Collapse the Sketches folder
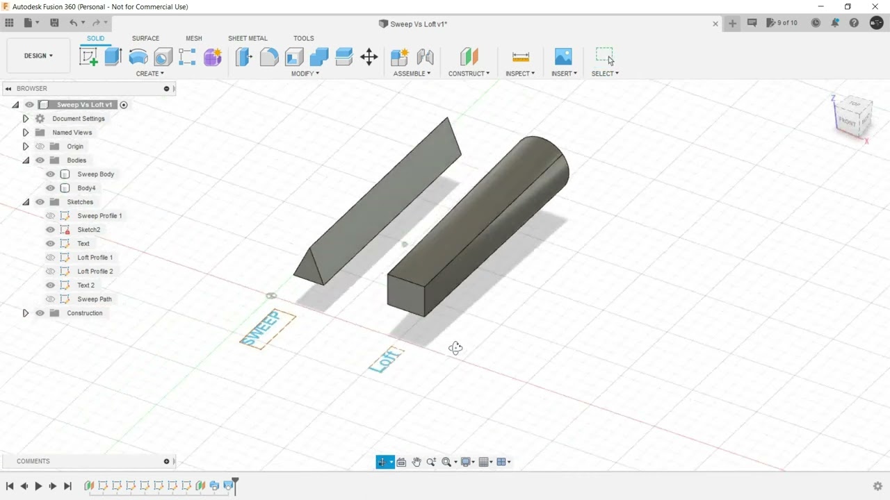 [x=26, y=202]
